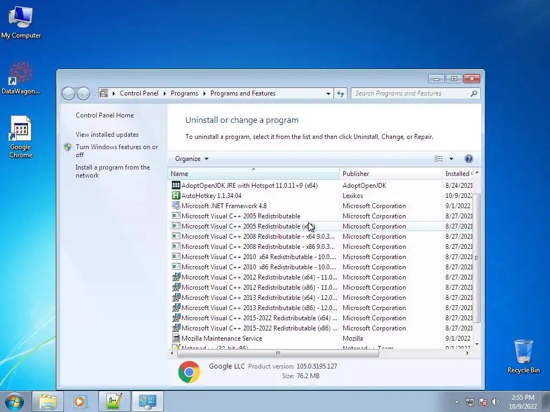Open My Computer desktop icon
The height and width of the screenshot is (412, 550).
click(21, 21)
